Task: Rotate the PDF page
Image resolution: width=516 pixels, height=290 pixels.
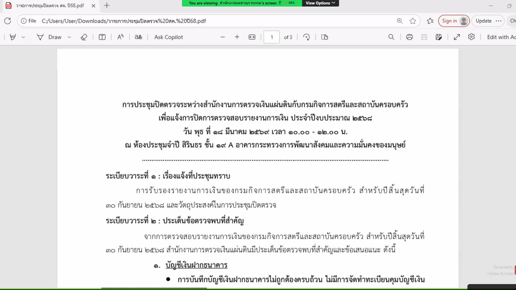Action: point(306,37)
